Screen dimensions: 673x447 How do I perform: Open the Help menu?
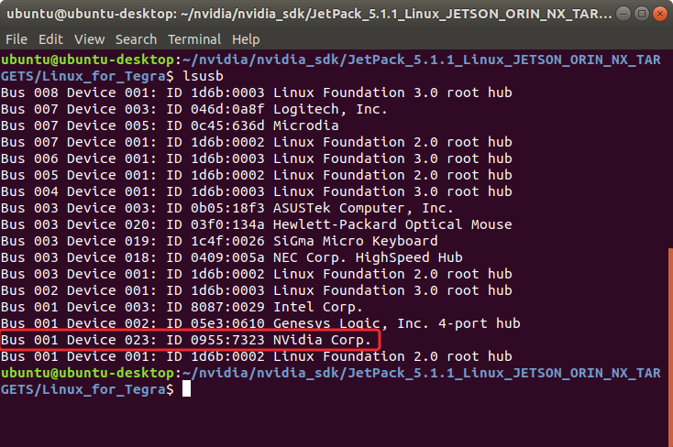coord(246,39)
